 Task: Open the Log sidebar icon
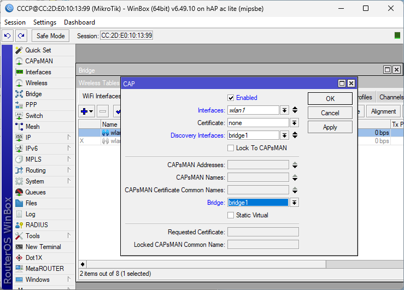[x=19, y=214]
